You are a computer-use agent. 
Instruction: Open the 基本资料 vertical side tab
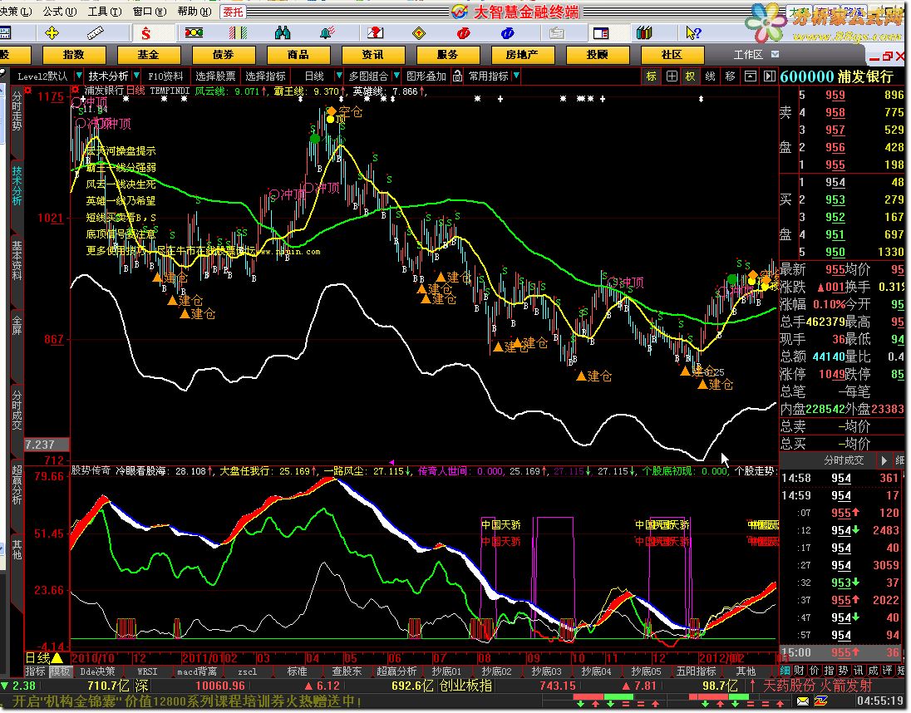(x=17, y=261)
